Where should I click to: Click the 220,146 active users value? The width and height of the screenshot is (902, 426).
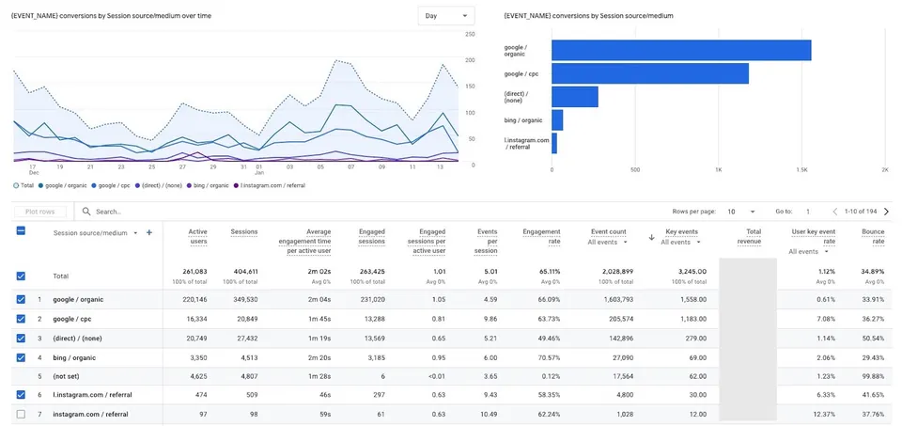(195, 300)
